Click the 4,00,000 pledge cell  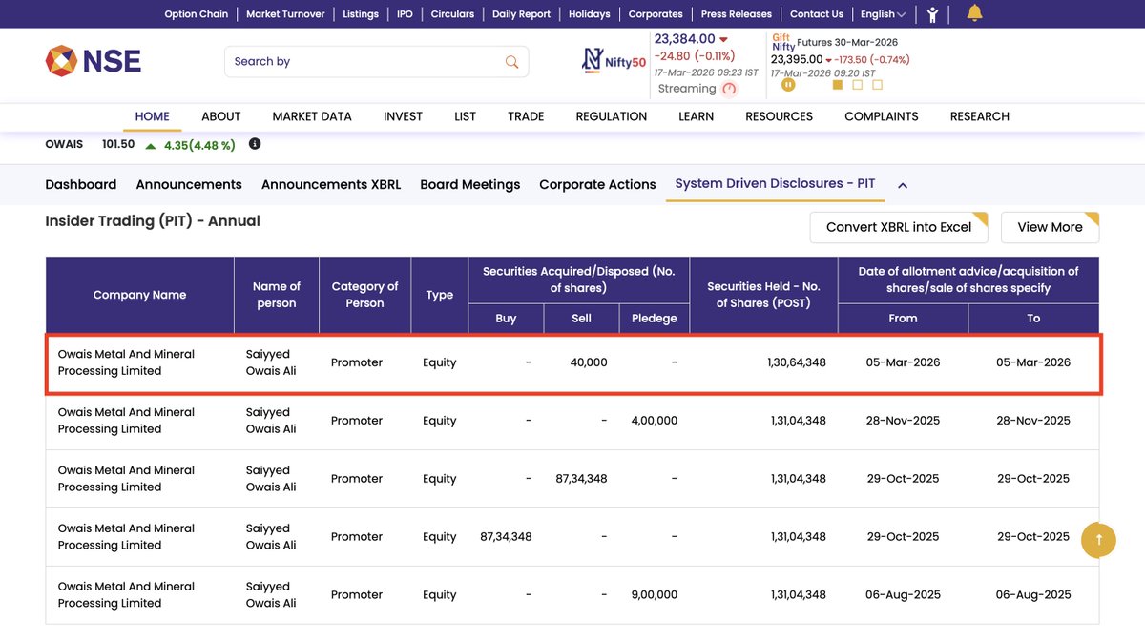coord(655,421)
